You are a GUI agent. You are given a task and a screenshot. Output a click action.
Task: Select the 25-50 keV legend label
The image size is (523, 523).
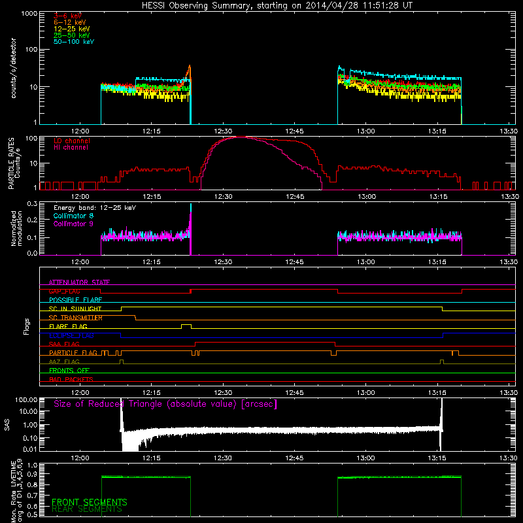coord(72,35)
